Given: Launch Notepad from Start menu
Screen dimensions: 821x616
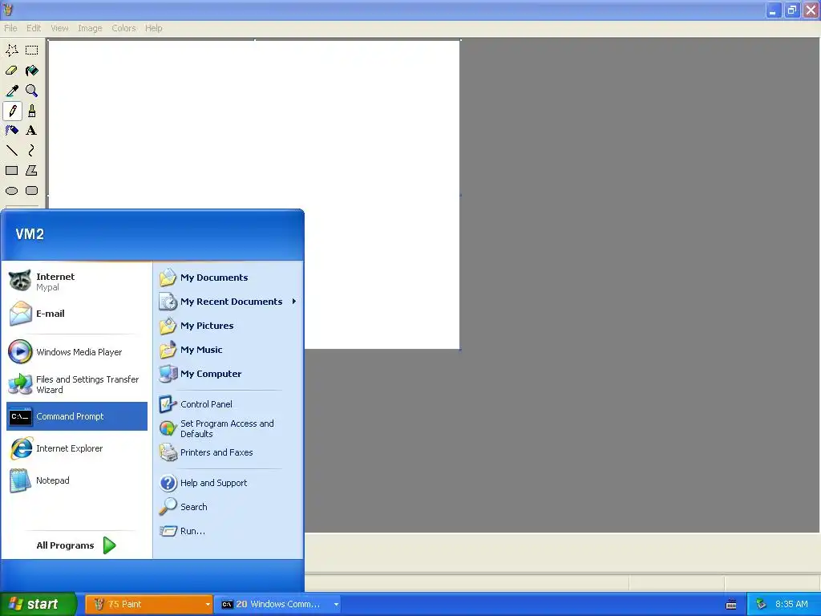Looking at the screenshot, I should [x=77, y=480].
